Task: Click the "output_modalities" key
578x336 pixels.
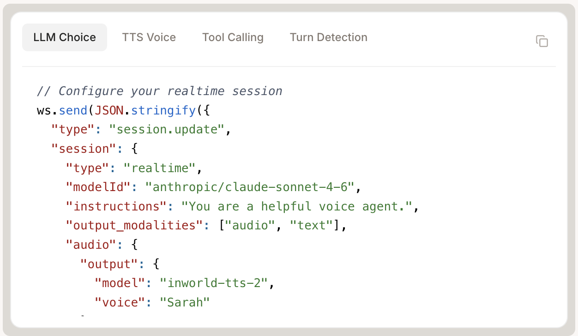Action: tap(135, 226)
